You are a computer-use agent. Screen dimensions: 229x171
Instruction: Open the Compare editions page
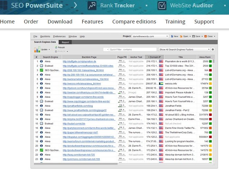tap(134, 22)
